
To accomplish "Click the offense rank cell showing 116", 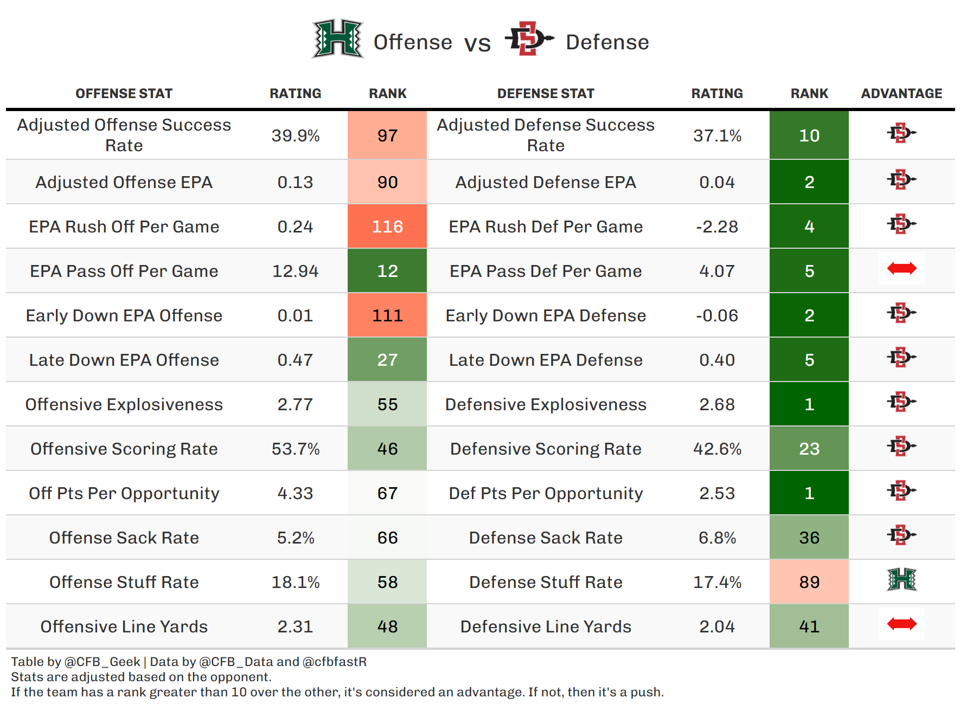I will coord(387,227).
